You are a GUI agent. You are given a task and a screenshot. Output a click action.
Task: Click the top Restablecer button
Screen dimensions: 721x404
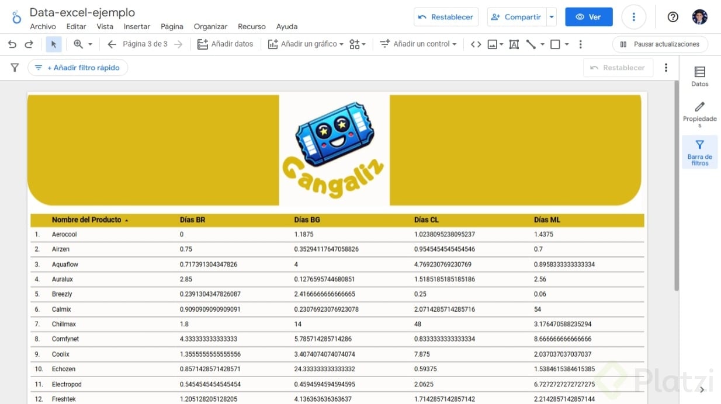446,17
